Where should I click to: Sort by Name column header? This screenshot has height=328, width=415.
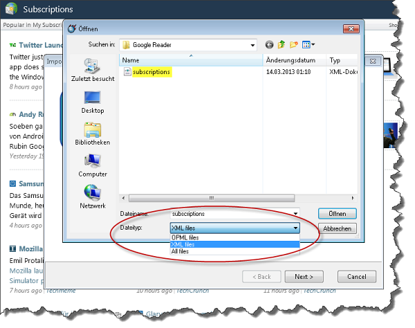(x=191, y=60)
